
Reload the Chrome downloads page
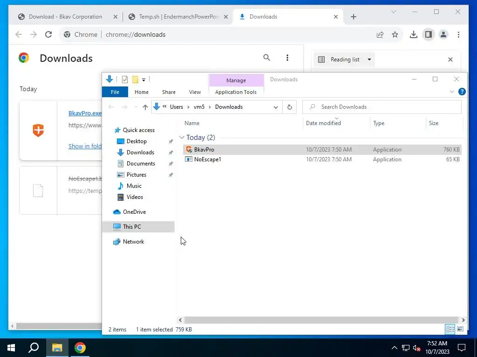(x=48, y=34)
